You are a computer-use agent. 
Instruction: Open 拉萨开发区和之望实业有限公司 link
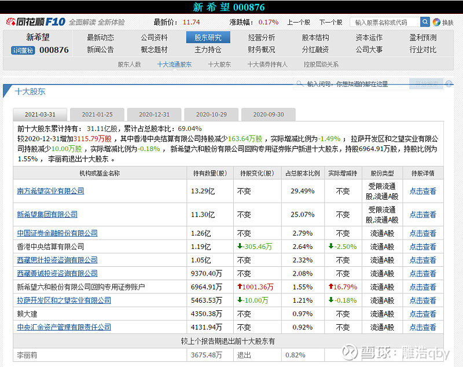(64, 300)
